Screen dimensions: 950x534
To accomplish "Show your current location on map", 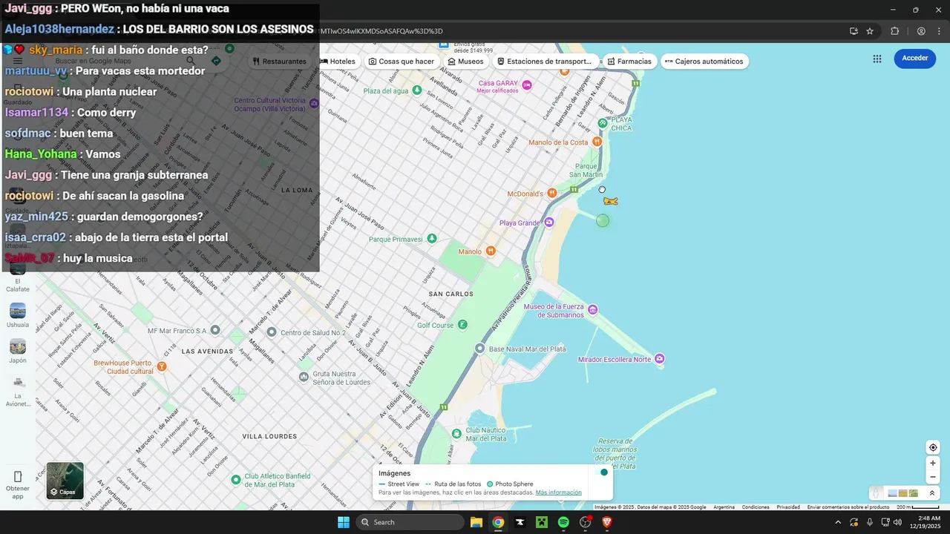I will tap(933, 447).
